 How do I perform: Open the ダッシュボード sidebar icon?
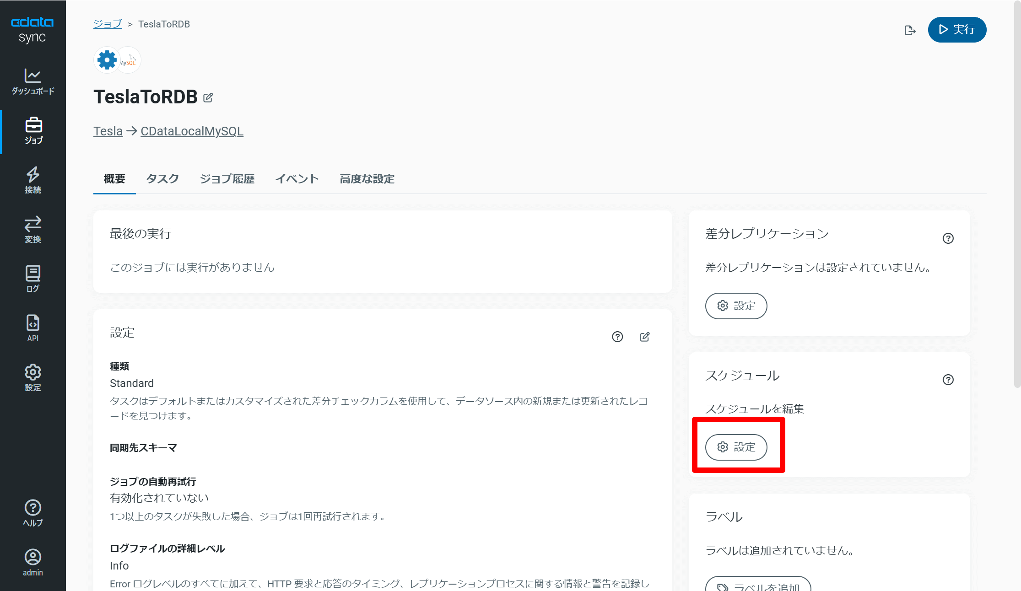[x=32, y=81]
